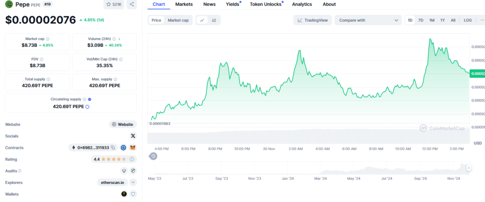Viewport: 485px width, 202px height.
Task: Set chart range to 1M
Action: 432,20
